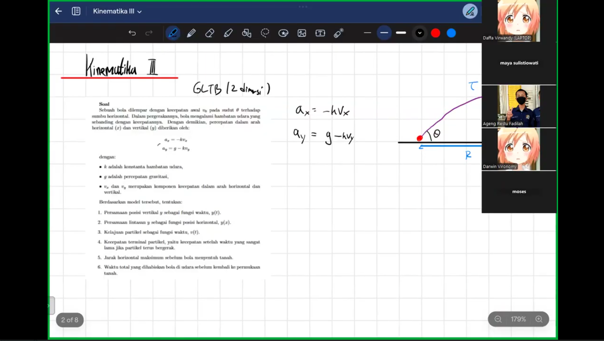Redo the previous action

[149, 33]
